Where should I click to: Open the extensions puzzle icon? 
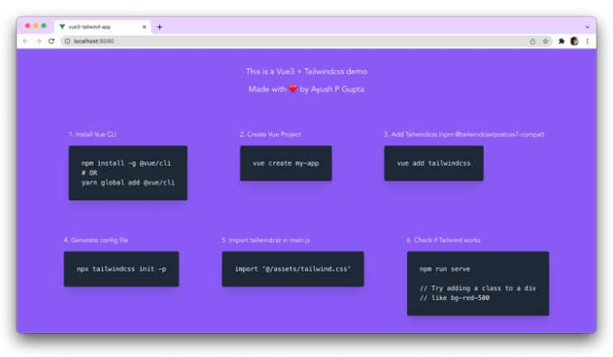(562, 40)
